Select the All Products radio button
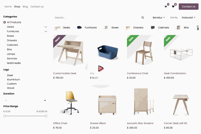Screen dimensions: 201x134 point(5,22)
